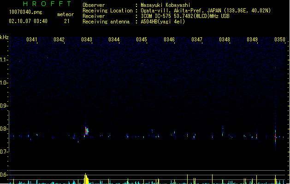Click the 0341 time marker

point(32,40)
